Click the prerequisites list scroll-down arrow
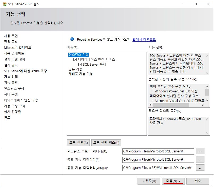Viewport: 214px width, 188px height. (x=207, y=100)
